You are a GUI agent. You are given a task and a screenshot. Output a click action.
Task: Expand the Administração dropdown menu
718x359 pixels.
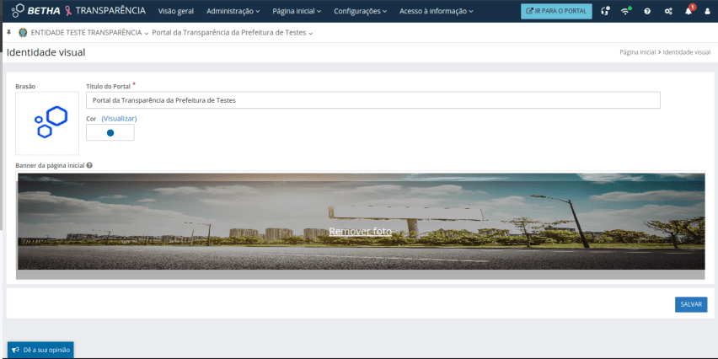pyautogui.click(x=233, y=11)
